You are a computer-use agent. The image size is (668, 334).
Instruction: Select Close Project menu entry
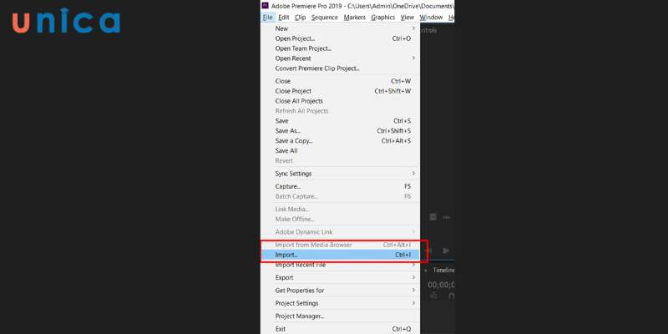click(x=340, y=91)
